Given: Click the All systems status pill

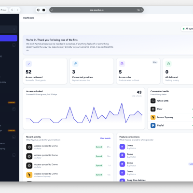Looking at the screenshot, I should pos(187,29).
